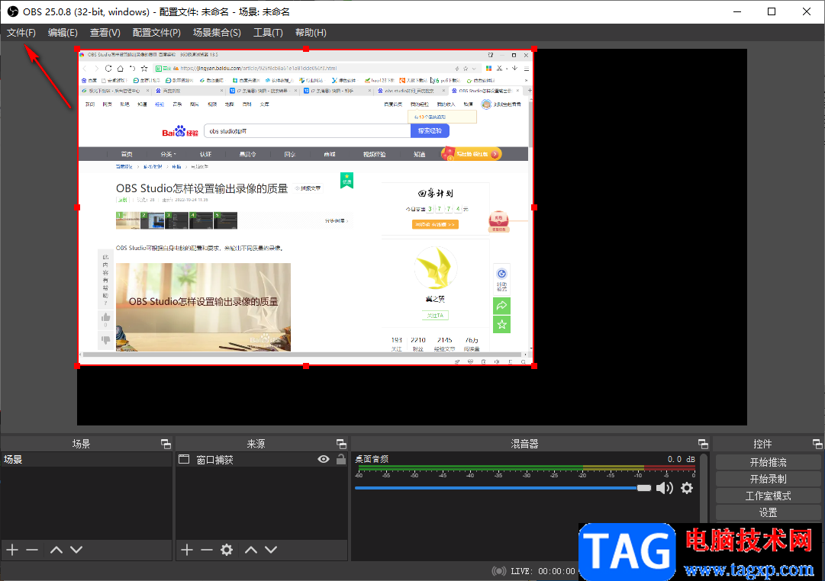Move the source down with the down arrow
Viewport: 825px width, 581px height.
(271, 550)
